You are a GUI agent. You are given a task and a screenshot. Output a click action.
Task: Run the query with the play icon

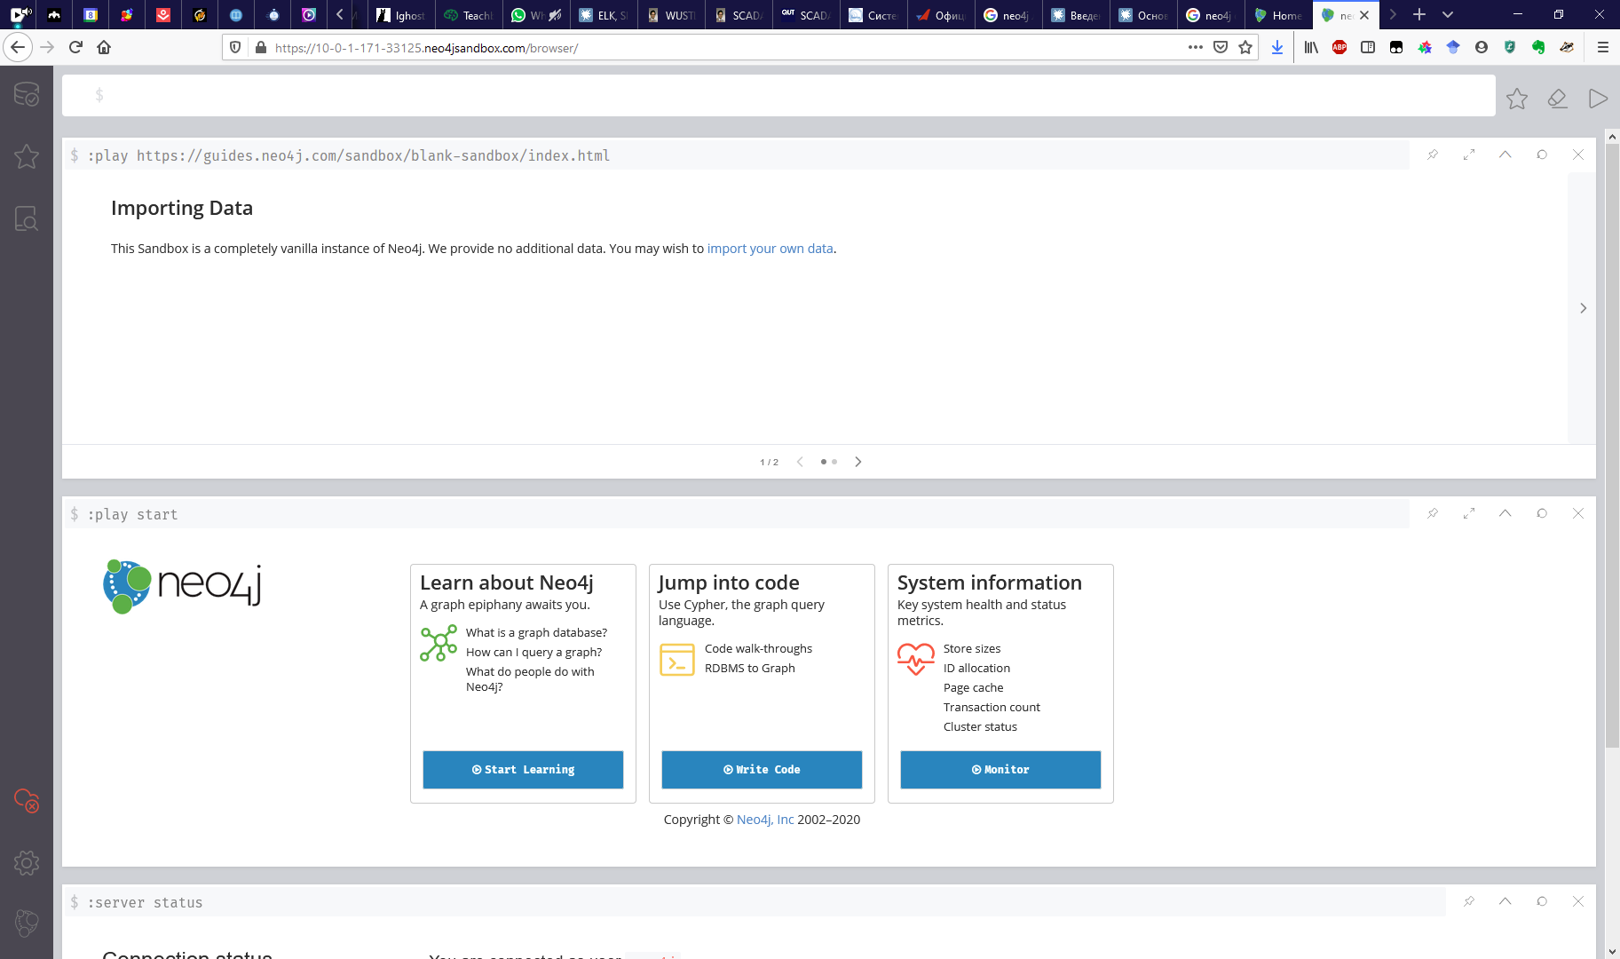pos(1598,99)
